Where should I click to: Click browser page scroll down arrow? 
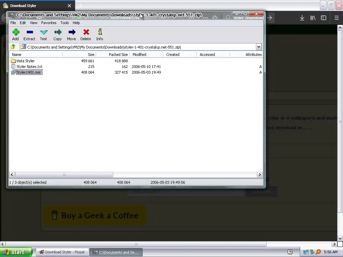pyautogui.click(x=340, y=238)
